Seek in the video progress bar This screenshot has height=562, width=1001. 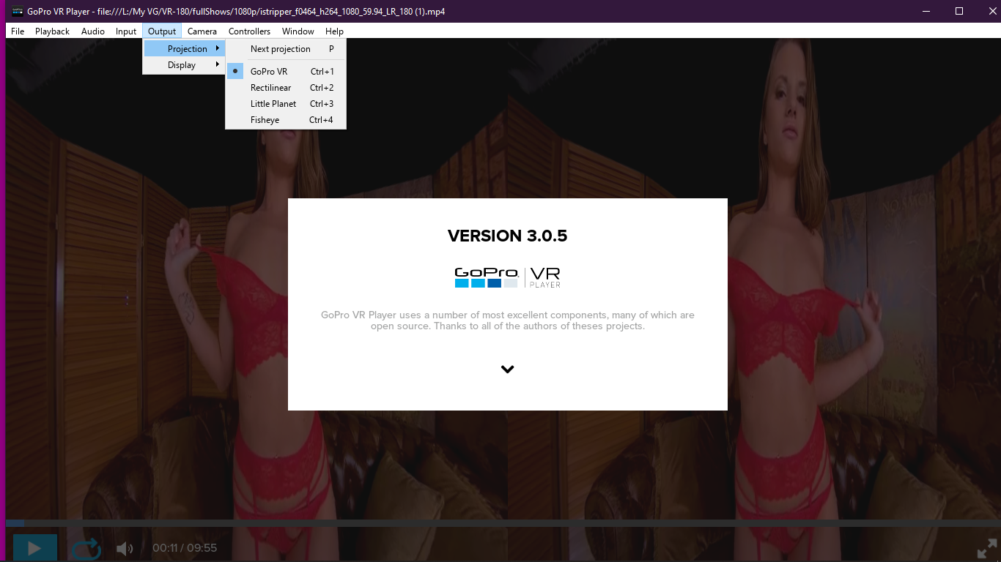pos(503,523)
